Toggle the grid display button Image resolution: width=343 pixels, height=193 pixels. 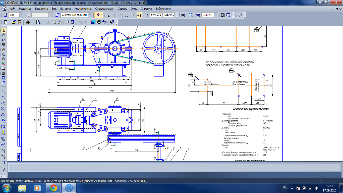coord(116,15)
